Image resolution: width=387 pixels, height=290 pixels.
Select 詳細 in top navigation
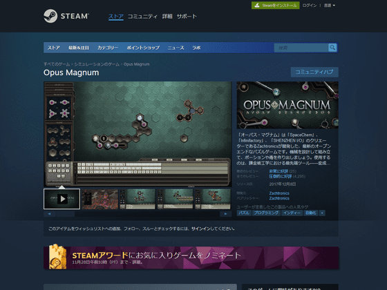pos(167,17)
